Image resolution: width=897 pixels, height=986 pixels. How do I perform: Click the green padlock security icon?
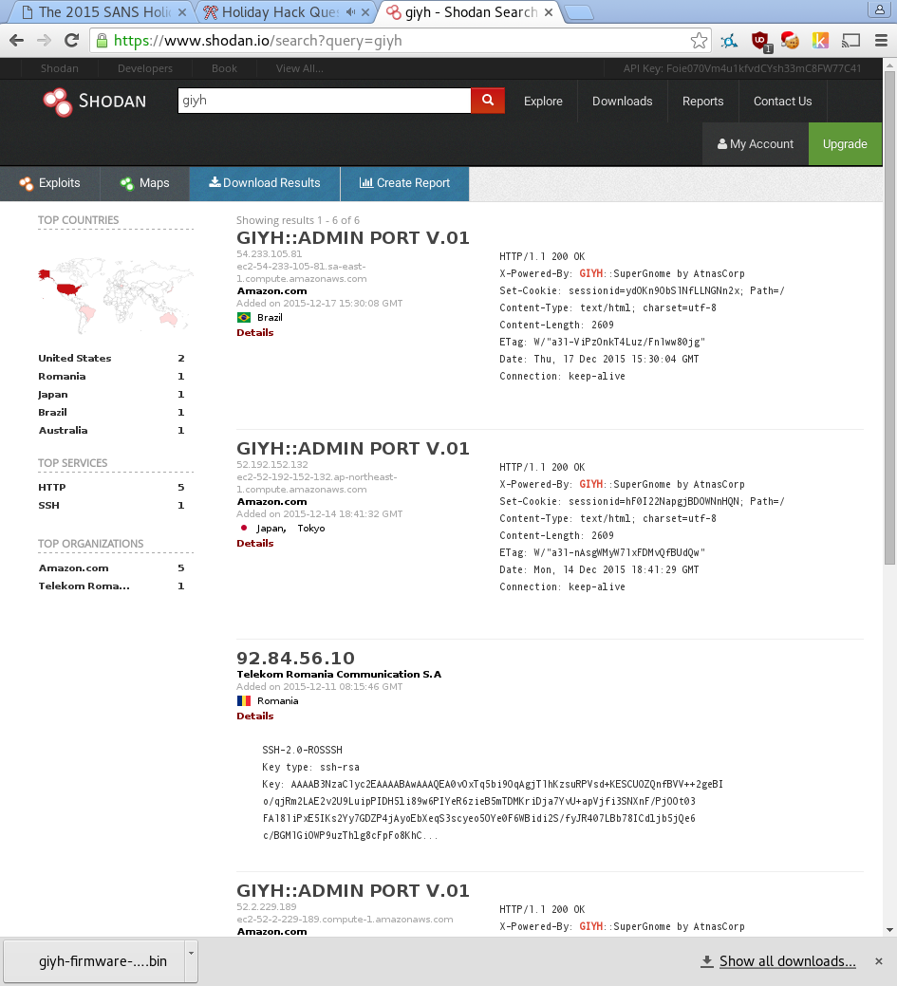coord(102,41)
